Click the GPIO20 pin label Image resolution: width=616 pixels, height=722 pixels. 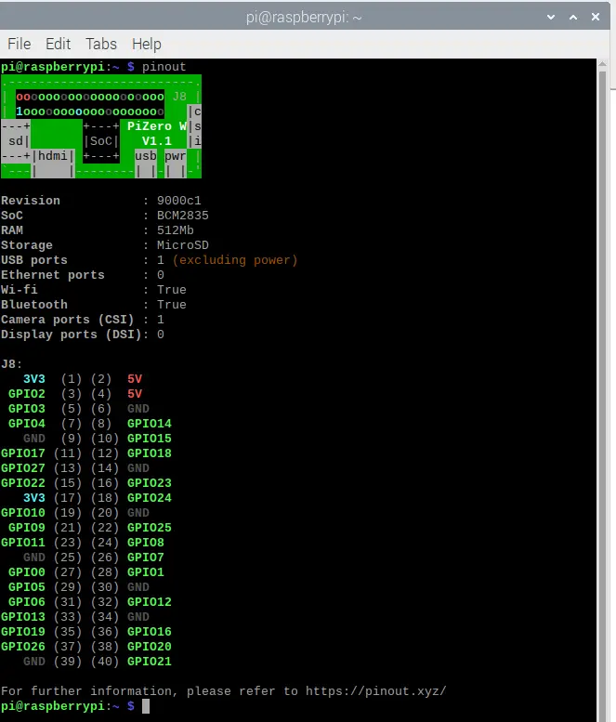[150, 647]
